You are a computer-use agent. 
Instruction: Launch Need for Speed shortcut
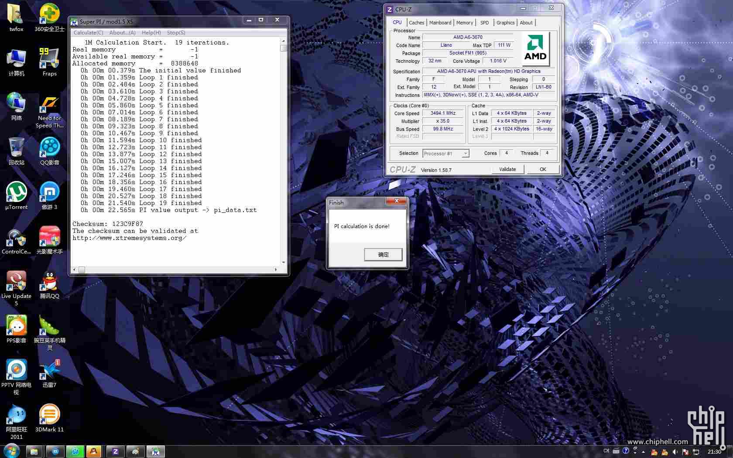pyautogui.click(x=49, y=111)
